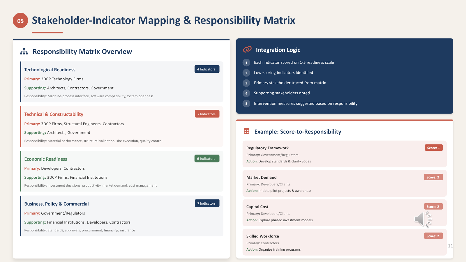Click 'Supporting: 3DCP Firms, Financial Institutions' line

coord(66,177)
